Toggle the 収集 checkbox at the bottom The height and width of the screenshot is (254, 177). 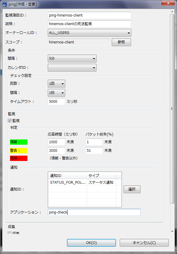tap(9, 233)
